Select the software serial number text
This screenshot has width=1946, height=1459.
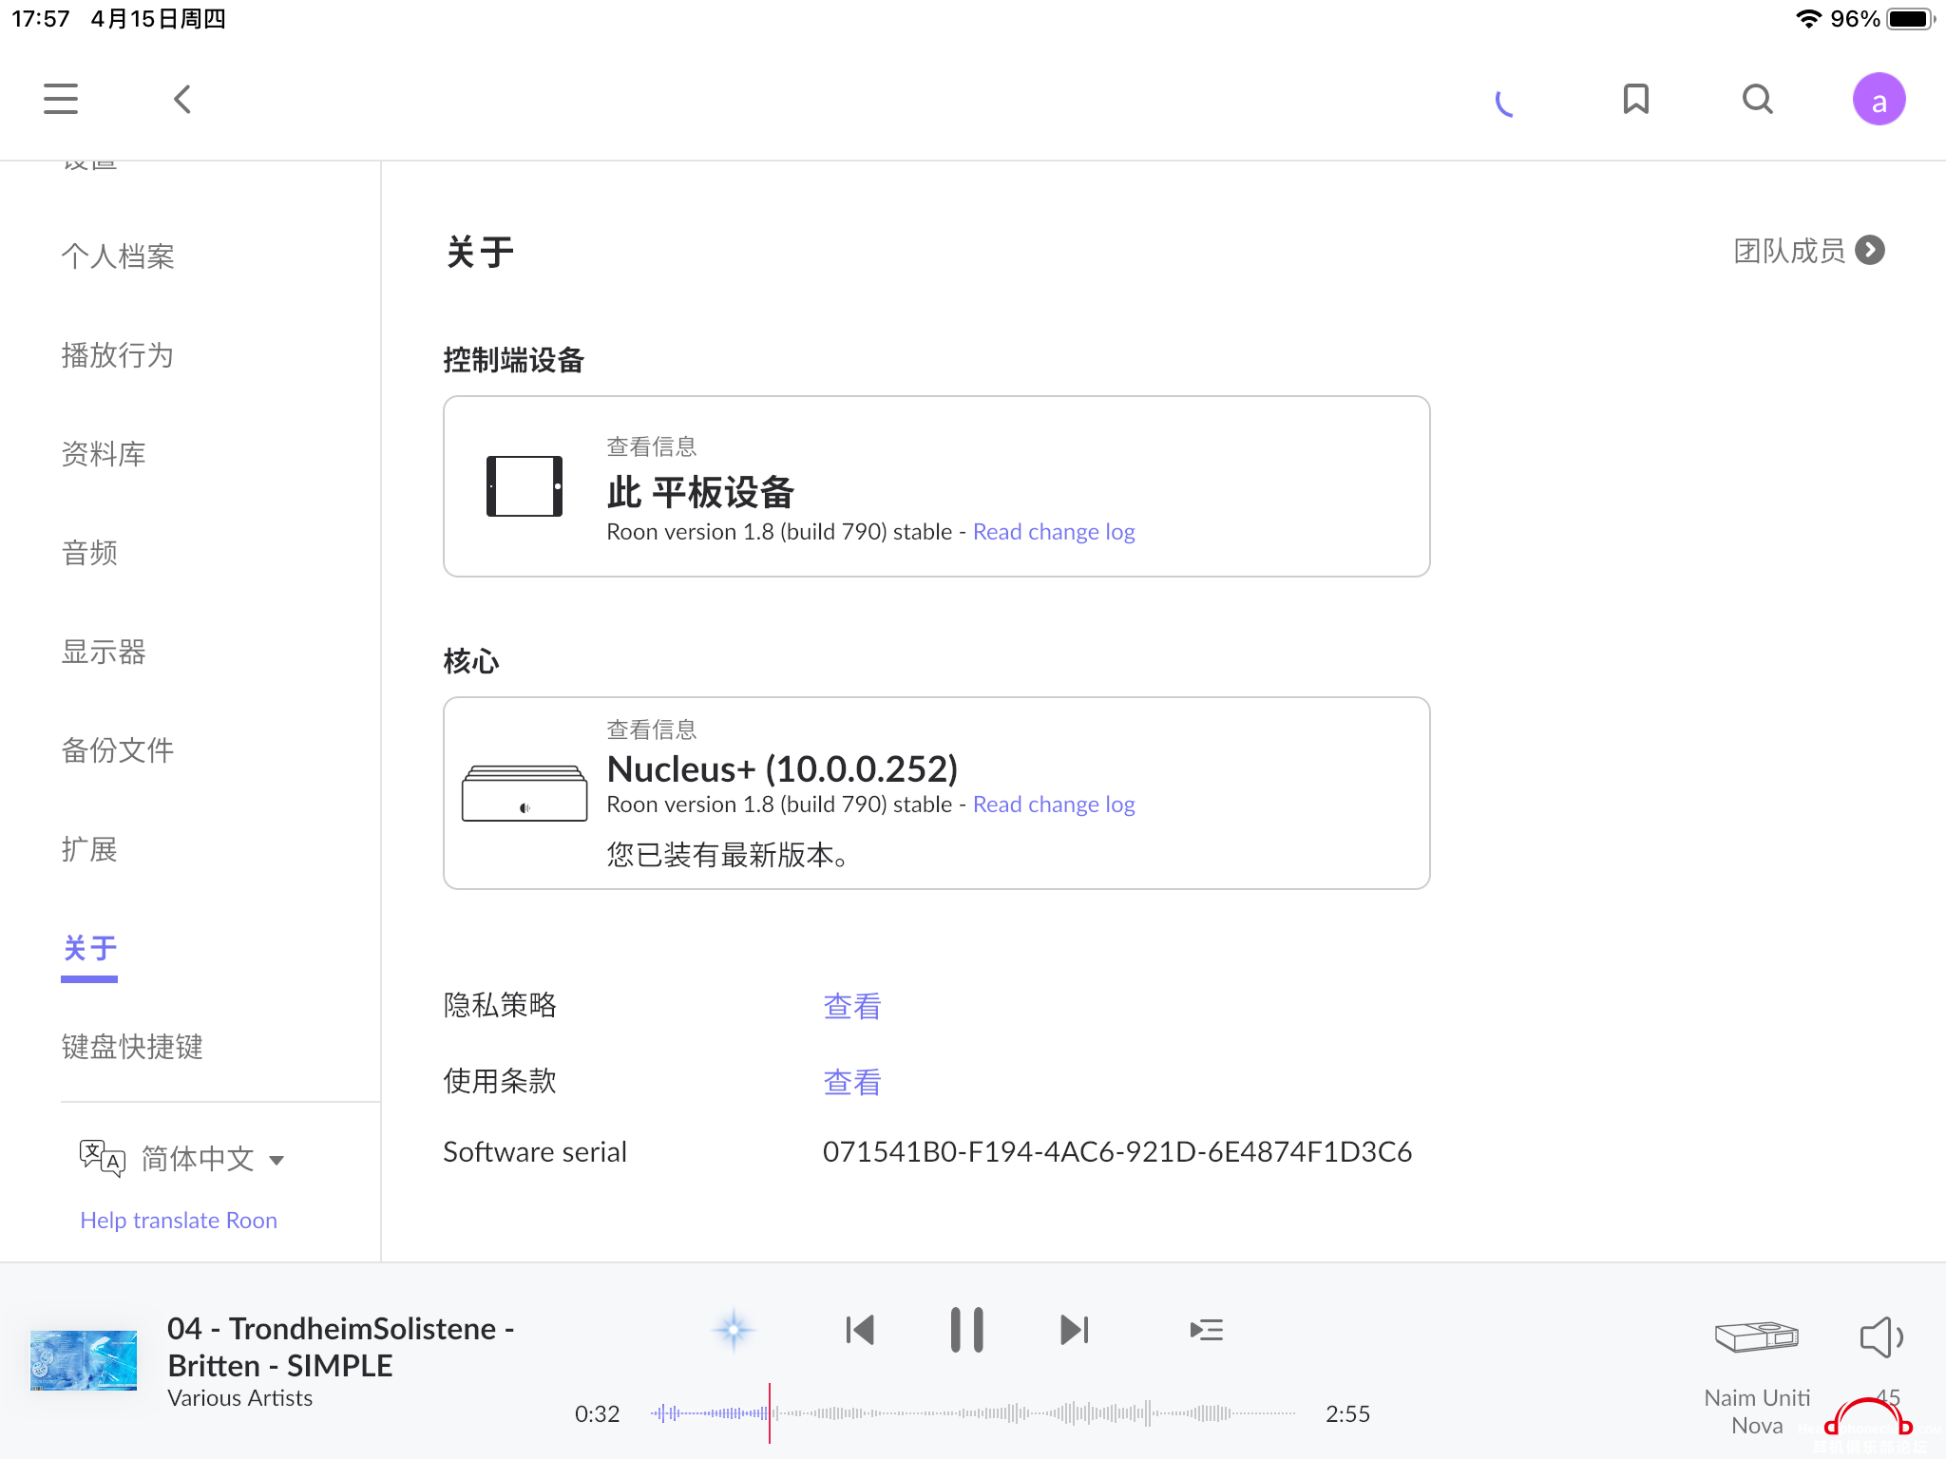click(1117, 1152)
